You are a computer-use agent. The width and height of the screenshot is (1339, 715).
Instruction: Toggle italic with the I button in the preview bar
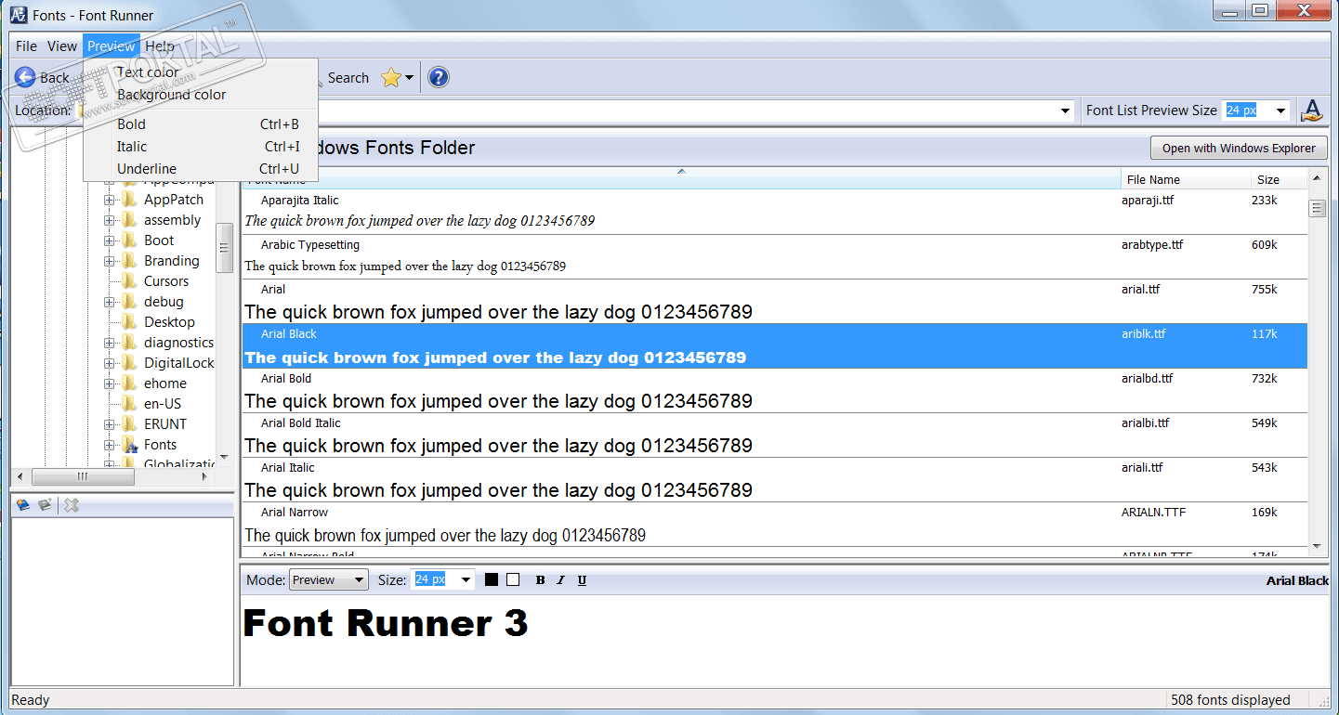pos(560,580)
